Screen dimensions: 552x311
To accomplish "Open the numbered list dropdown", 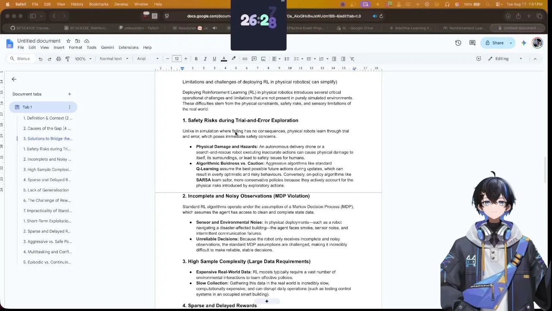I will [323, 59].
